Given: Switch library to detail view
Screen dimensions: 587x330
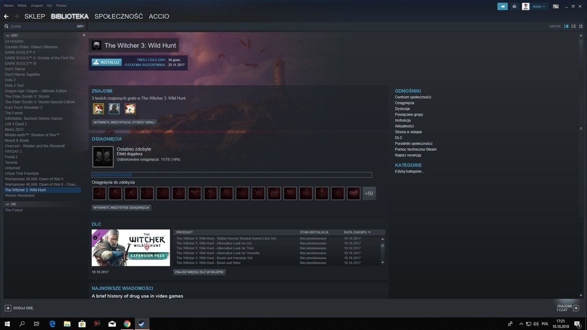Looking at the screenshot, I should pos(566,26).
